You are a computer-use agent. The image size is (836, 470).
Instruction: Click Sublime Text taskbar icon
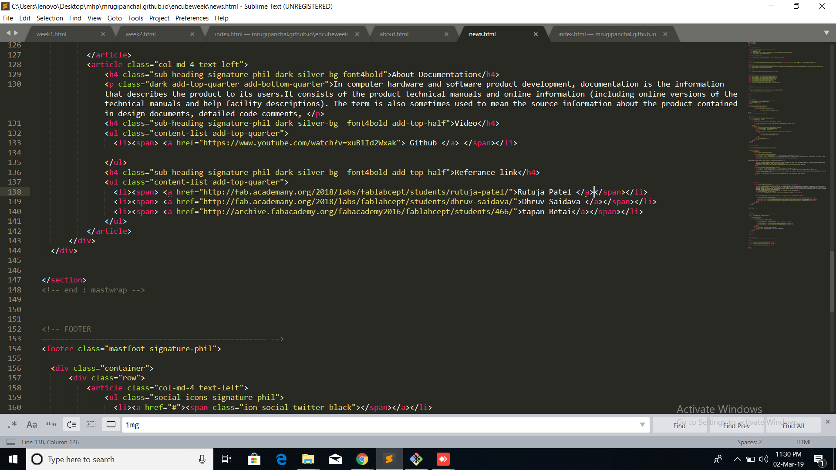pyautogui.click(x=389, y=459)
